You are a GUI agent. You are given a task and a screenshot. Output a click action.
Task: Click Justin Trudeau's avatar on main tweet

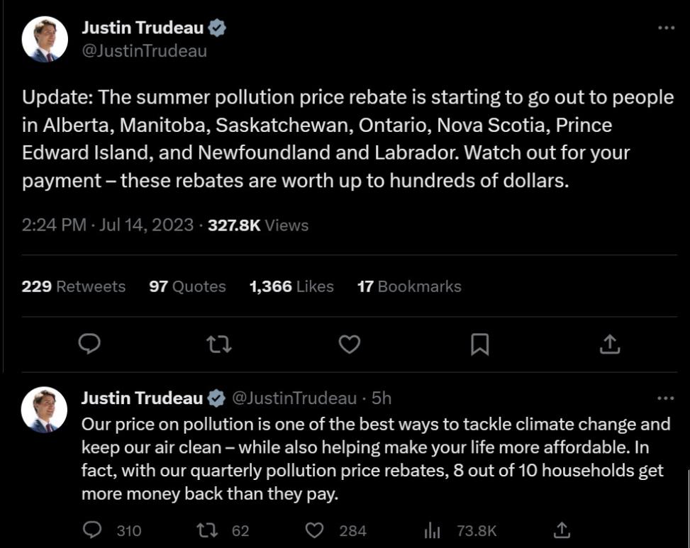(45, 39)
